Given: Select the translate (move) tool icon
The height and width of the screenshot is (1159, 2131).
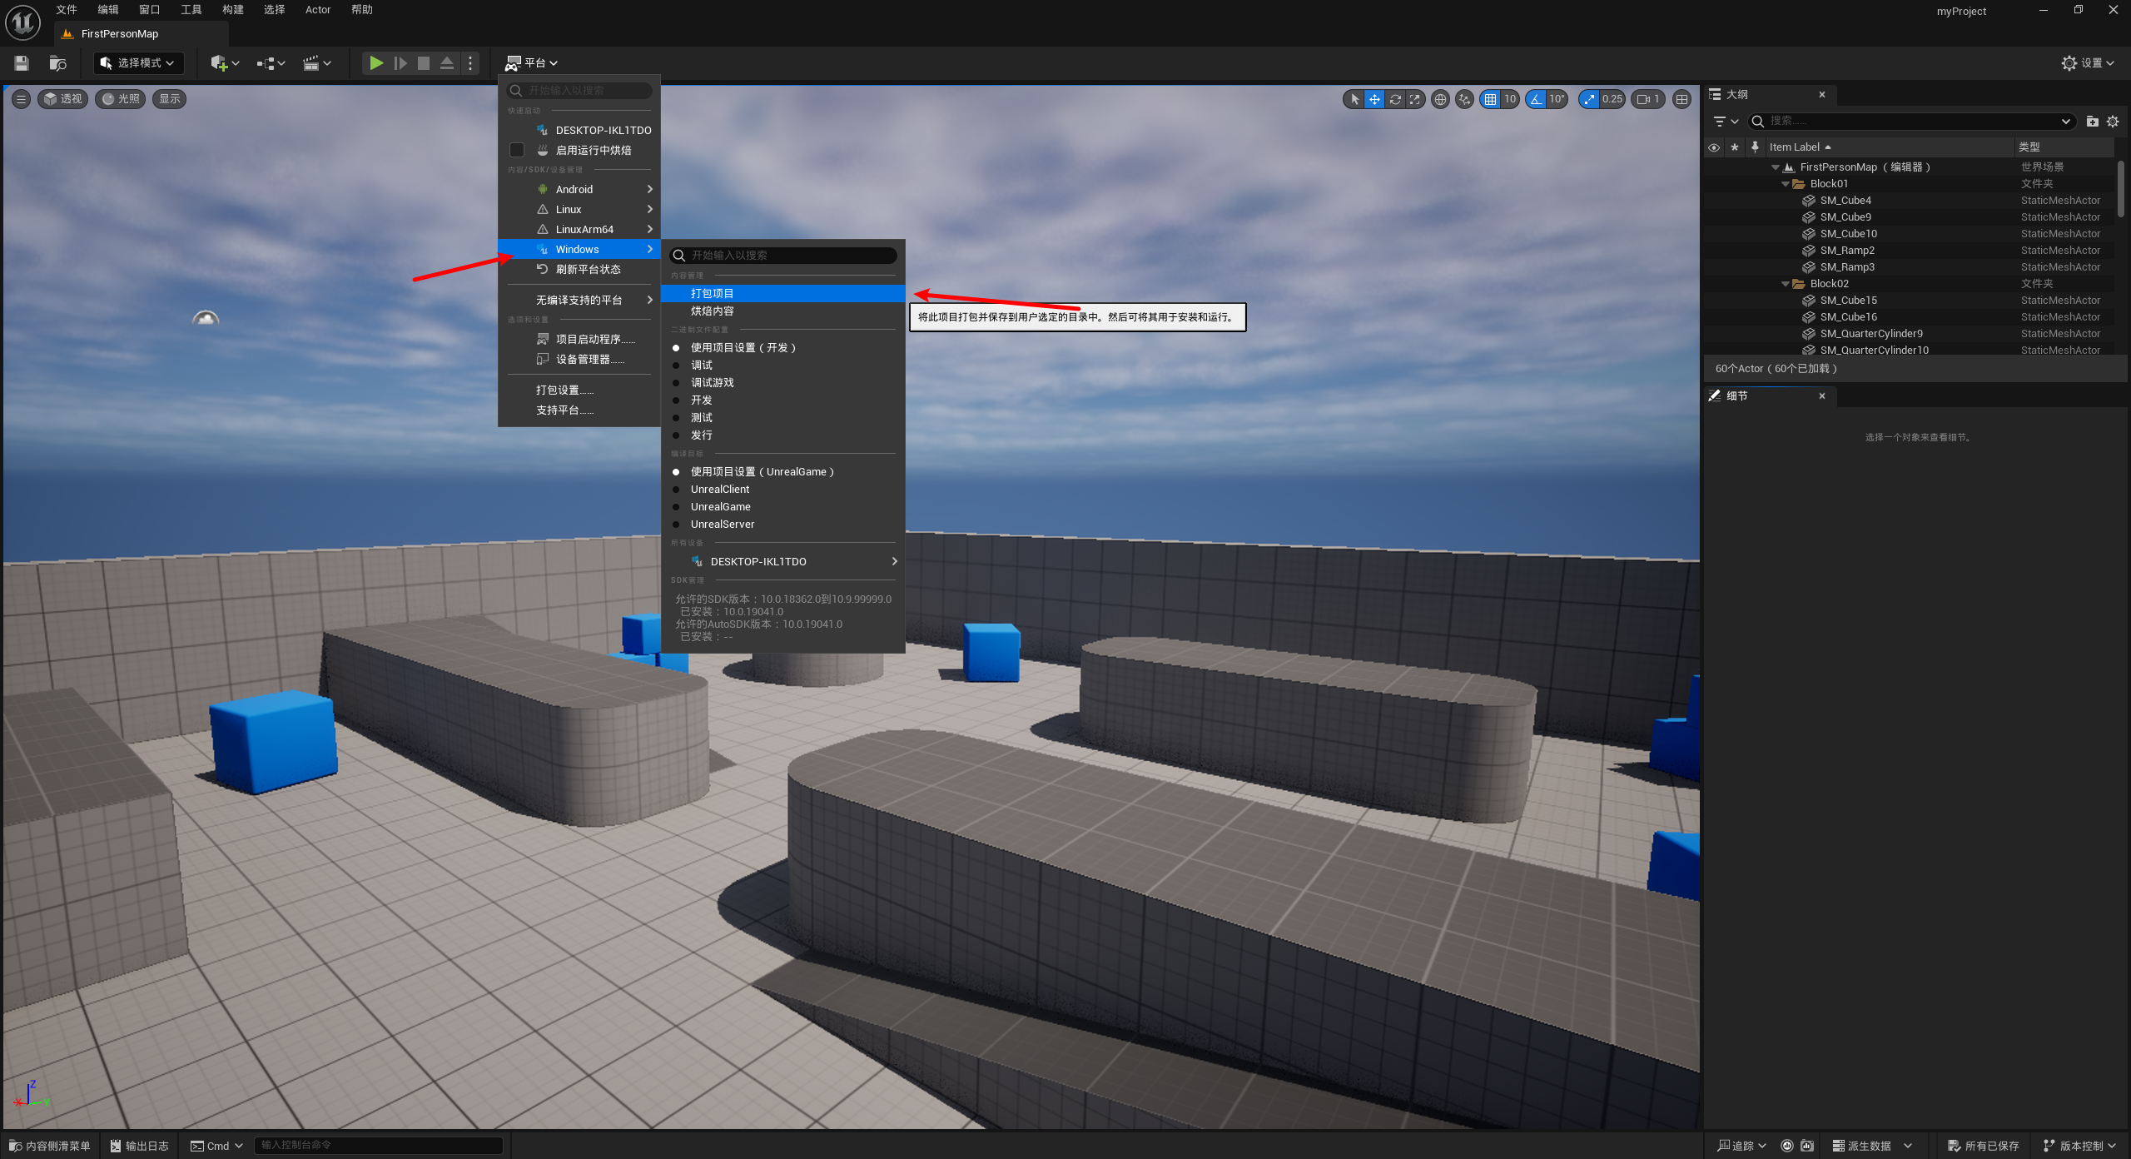Looking at the screenshot, I should [x=1374, y=99].
